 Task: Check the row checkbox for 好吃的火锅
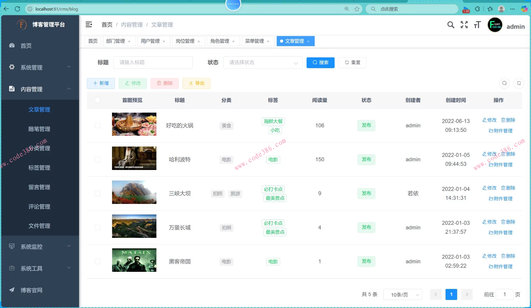[x=97, y=125]
